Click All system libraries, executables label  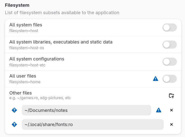[x=61, y=42]
